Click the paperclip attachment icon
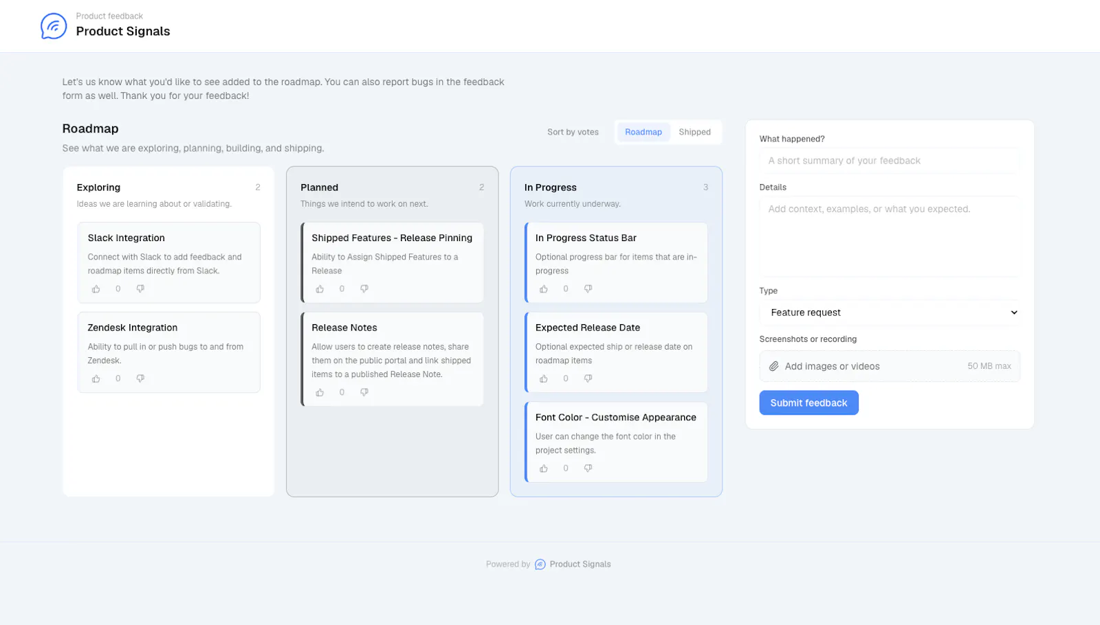 pyautogui.click(x=774, y=367)
